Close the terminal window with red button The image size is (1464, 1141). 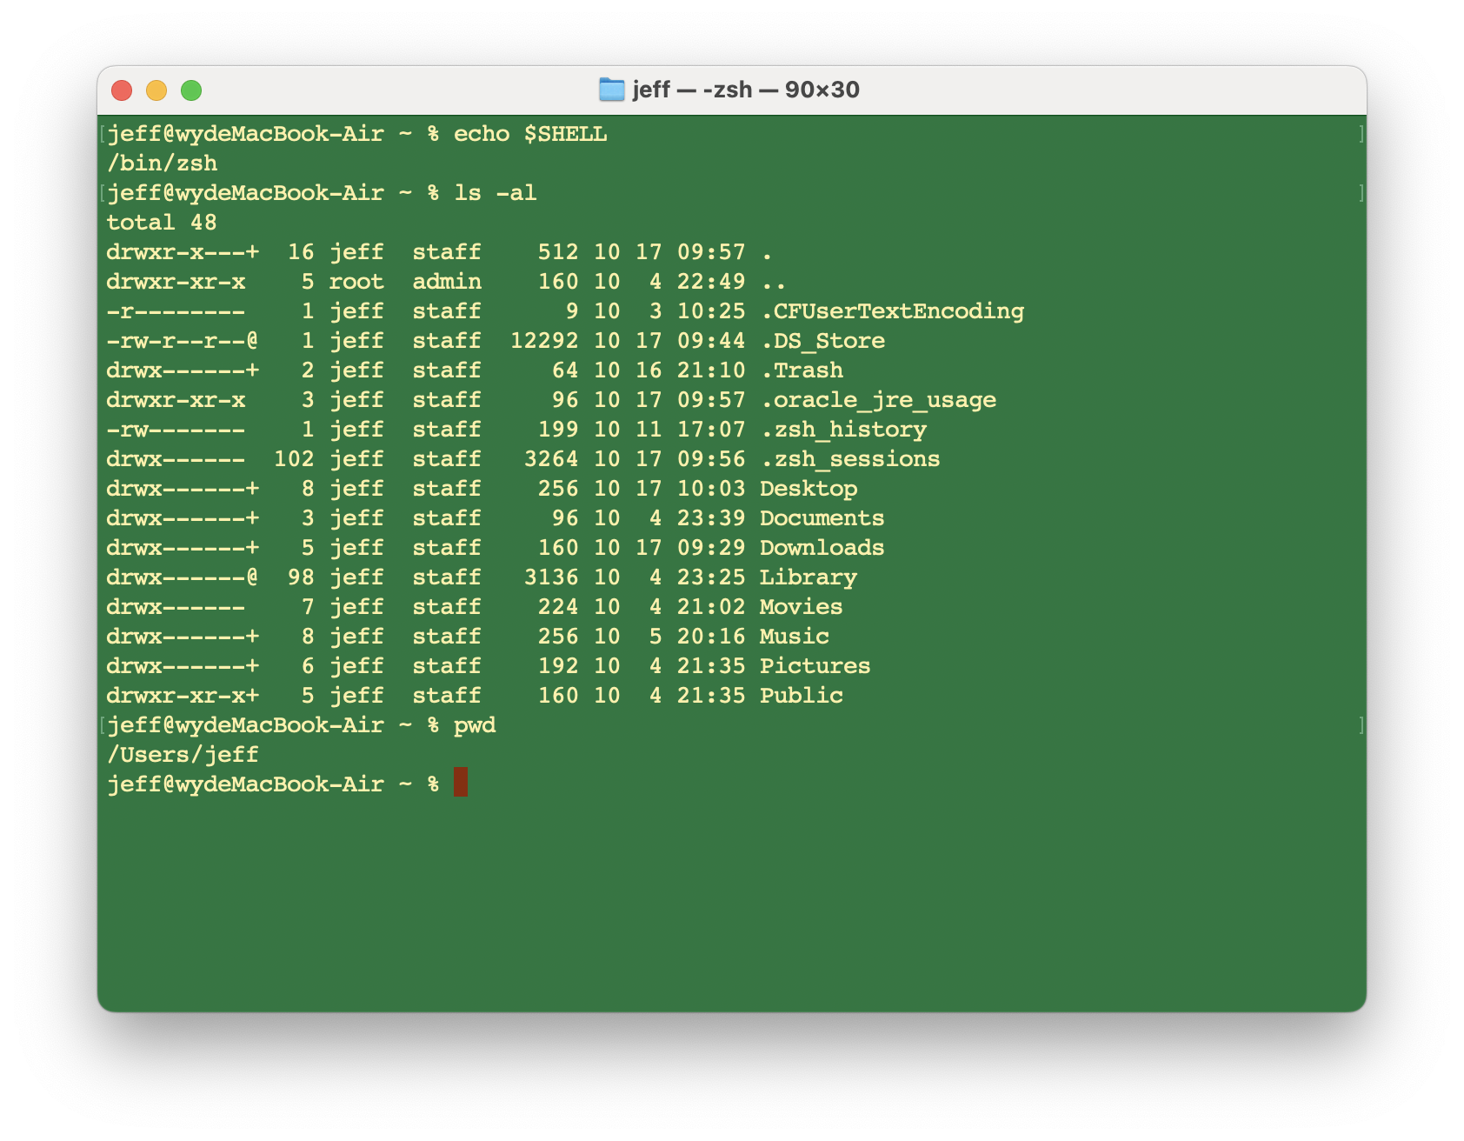pos(122,90)
